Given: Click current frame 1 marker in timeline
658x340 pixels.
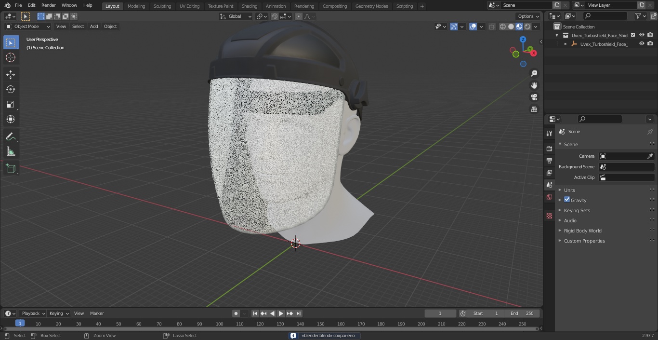Looking at the screenshot, I should [20, 324].
